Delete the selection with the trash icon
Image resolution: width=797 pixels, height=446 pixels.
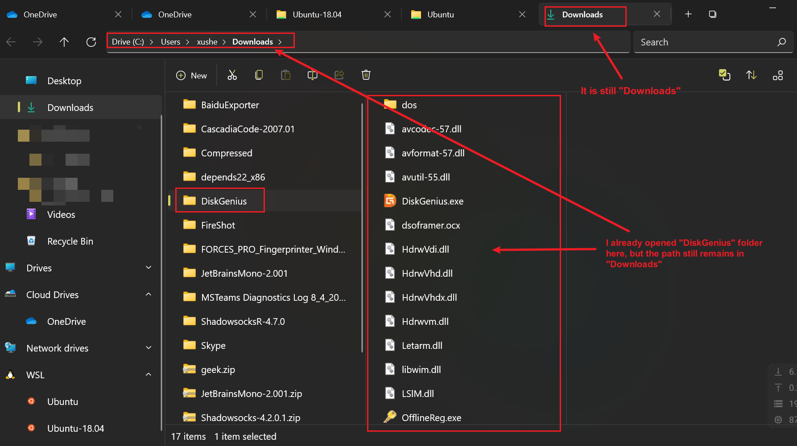(x=366, y=75)
